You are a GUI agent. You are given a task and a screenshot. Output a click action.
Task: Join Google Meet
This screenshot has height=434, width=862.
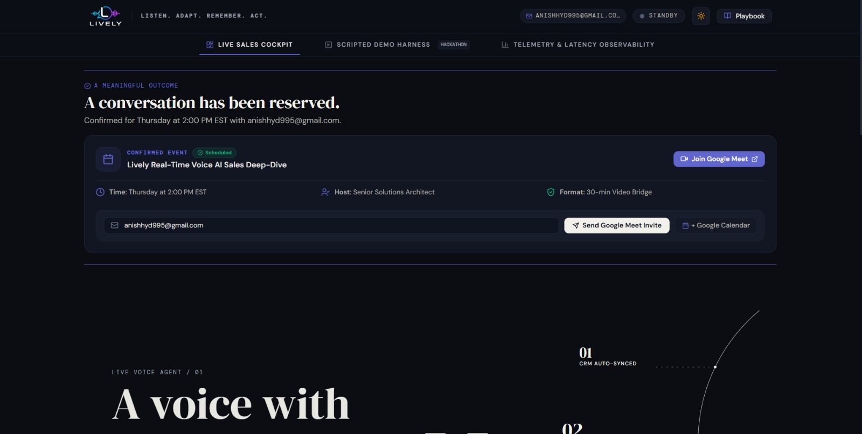point(719,159)
